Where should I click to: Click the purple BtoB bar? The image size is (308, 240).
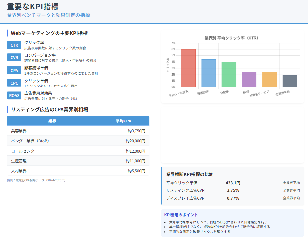[249, 80]
